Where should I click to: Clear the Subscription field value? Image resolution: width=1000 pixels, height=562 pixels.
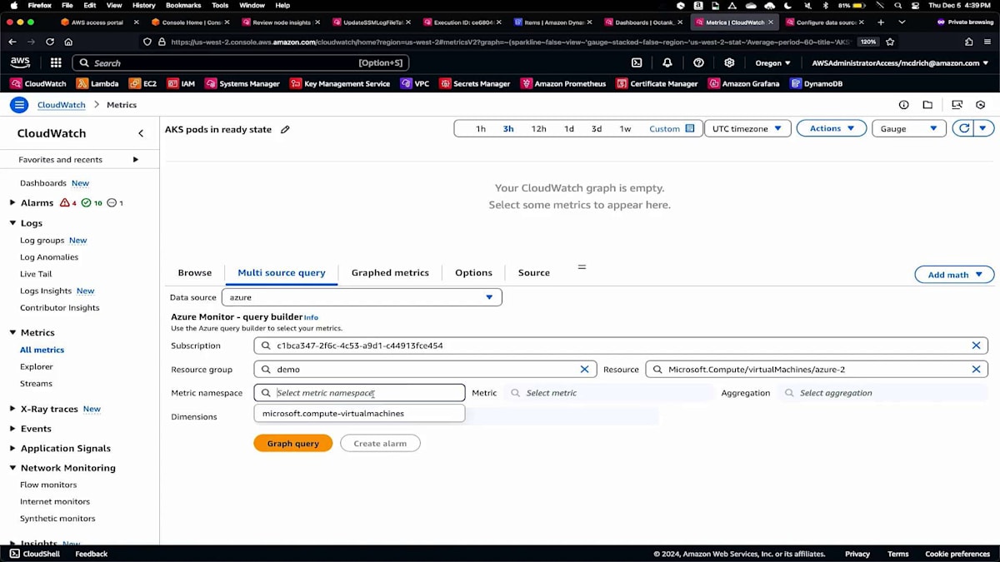click(x=976, y=346)
